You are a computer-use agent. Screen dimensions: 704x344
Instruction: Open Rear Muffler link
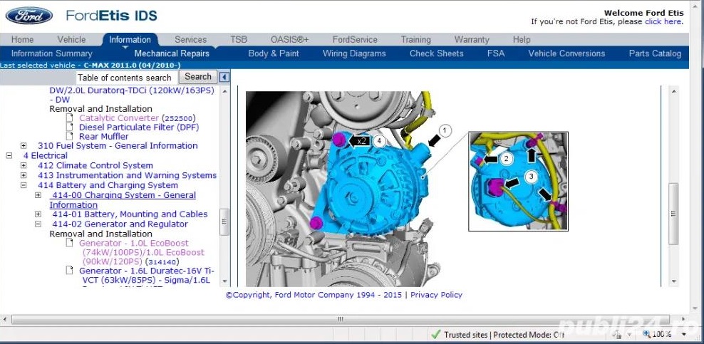point(104,136)
